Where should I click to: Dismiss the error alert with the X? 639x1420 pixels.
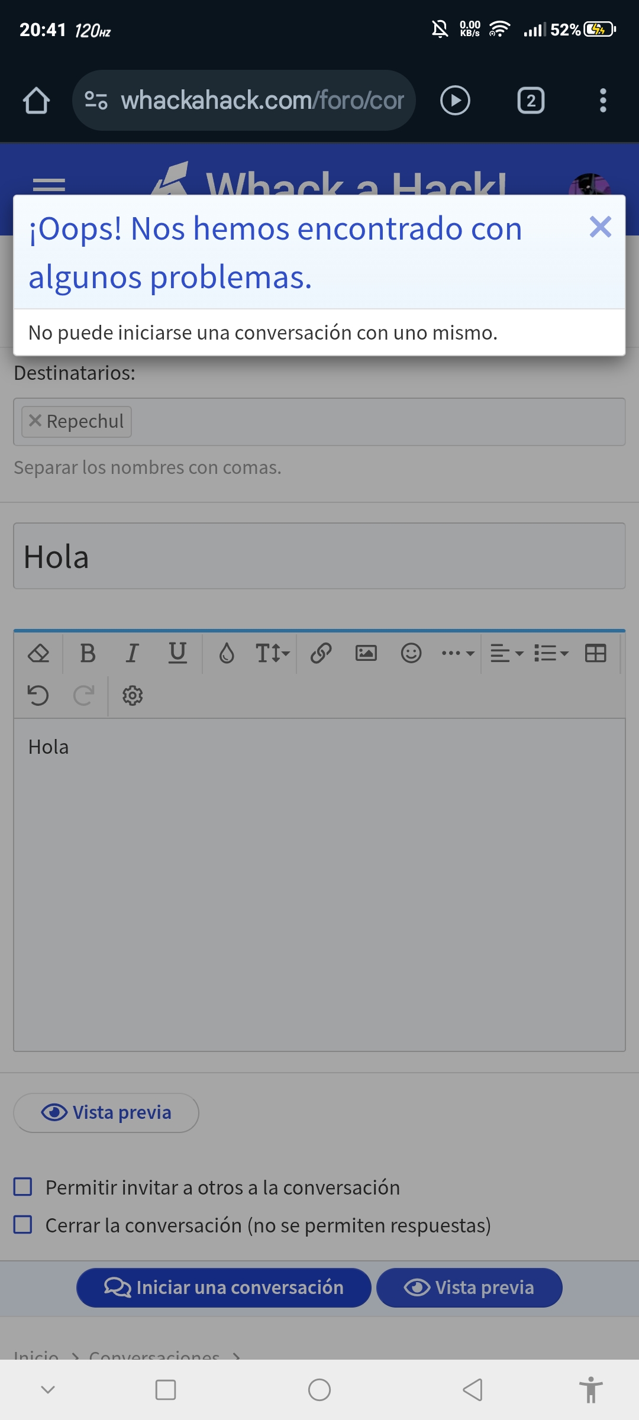tap(600, 227)
